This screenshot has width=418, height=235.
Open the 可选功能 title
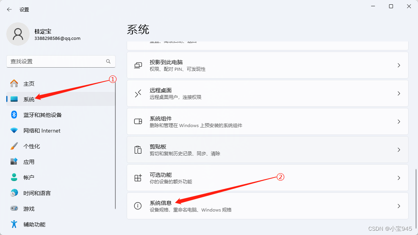click(160, 175)
